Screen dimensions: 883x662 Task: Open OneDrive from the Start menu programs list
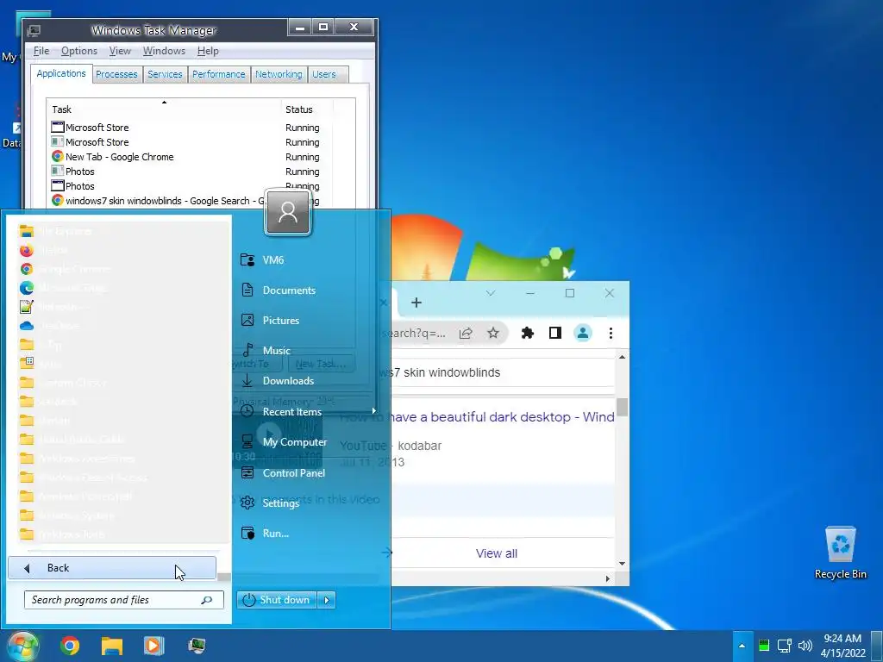(x=49, y=326)
